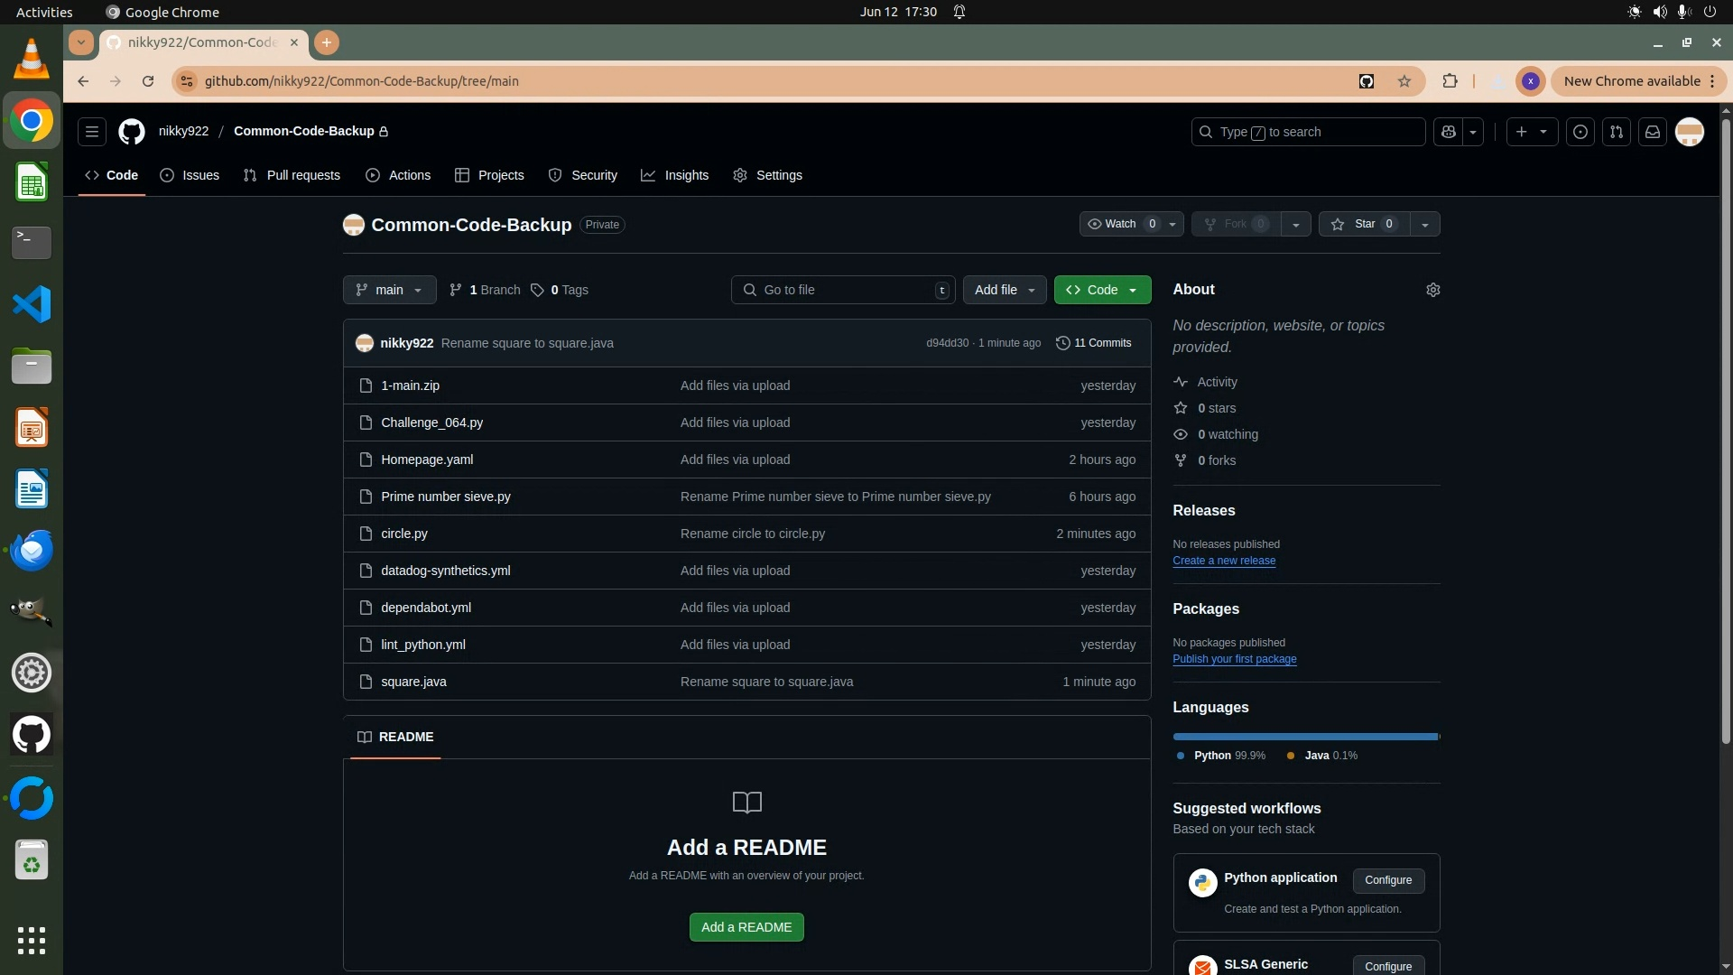Screen dimensions: 1733x975
Task: Open the pull requests header icon
Action: (x=1617, y=132)
